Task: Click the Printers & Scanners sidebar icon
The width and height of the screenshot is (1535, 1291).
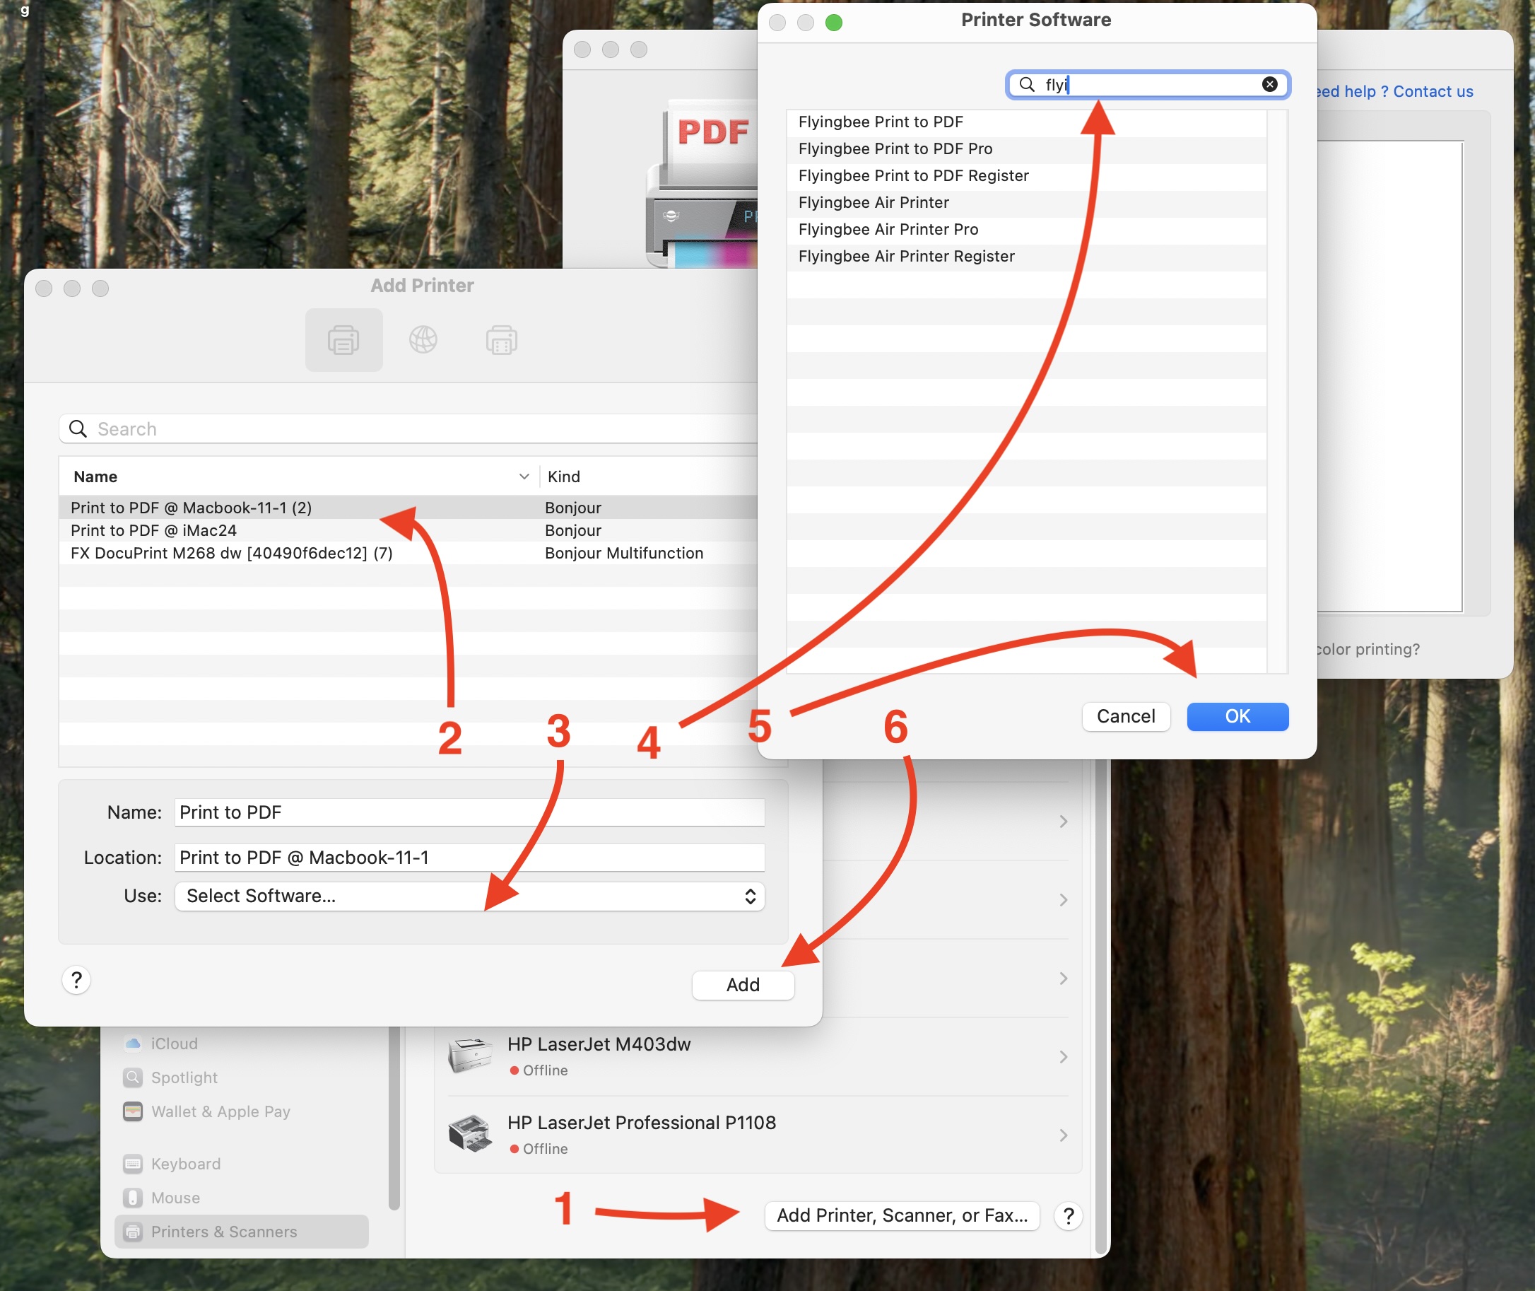Action: (x=132, y=1232)
